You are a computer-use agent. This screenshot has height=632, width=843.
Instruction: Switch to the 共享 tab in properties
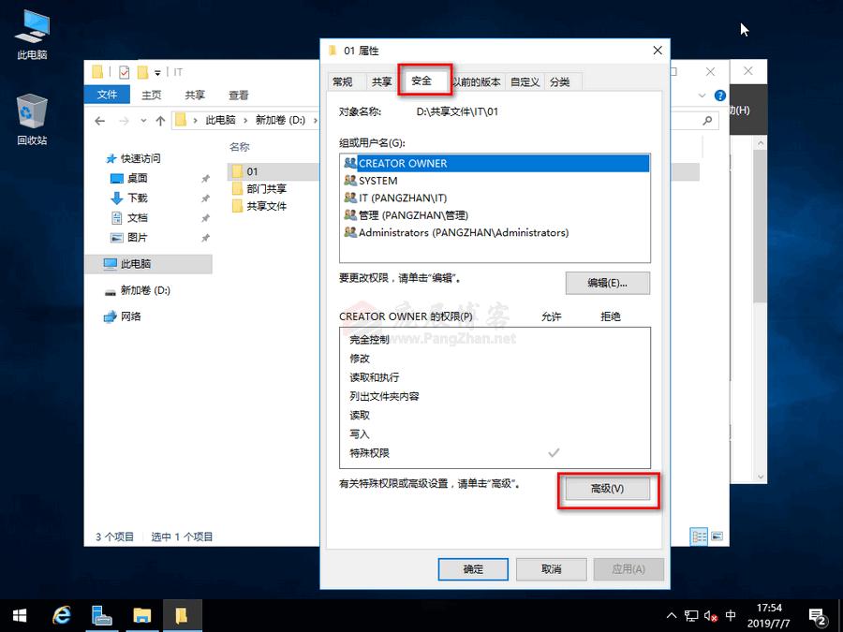click(380, 81)
